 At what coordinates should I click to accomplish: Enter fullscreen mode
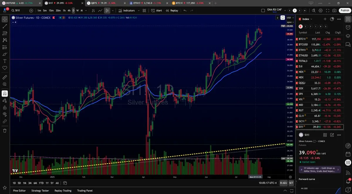328,11
